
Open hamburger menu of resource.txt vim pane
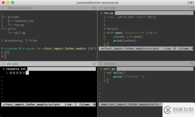tap(94, 64)
